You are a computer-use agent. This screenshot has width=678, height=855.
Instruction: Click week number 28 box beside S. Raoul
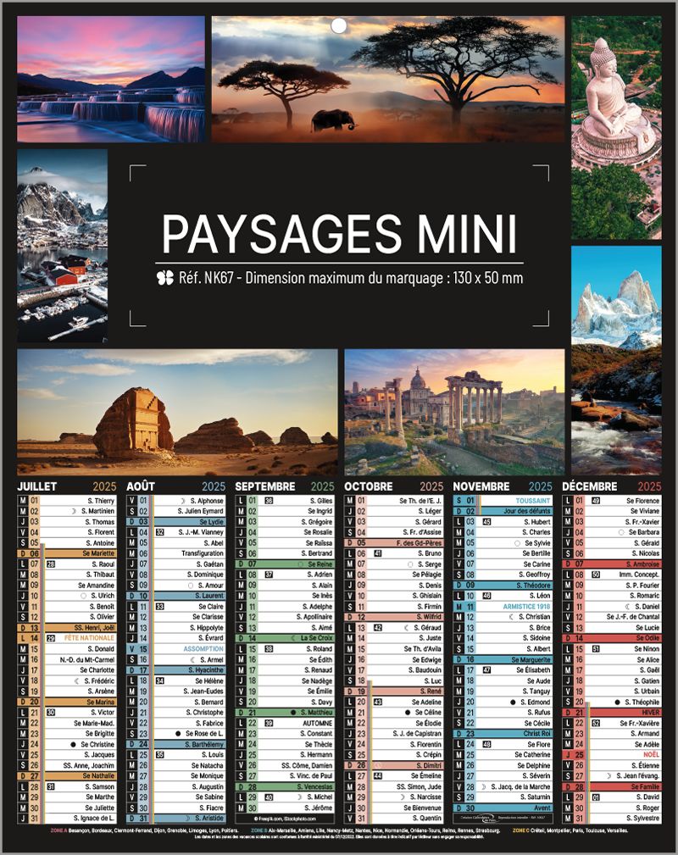(51, 564)
